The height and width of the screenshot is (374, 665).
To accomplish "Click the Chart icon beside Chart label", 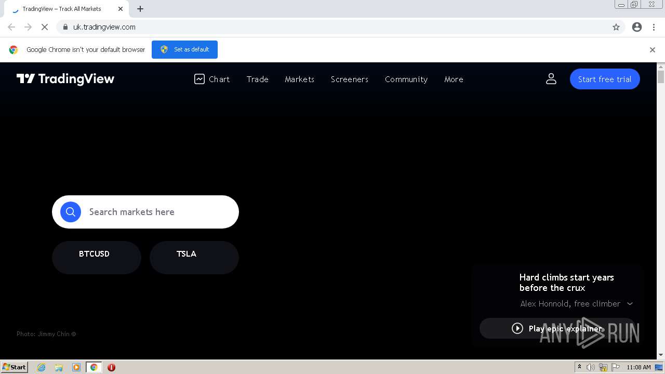I will 199,79.
